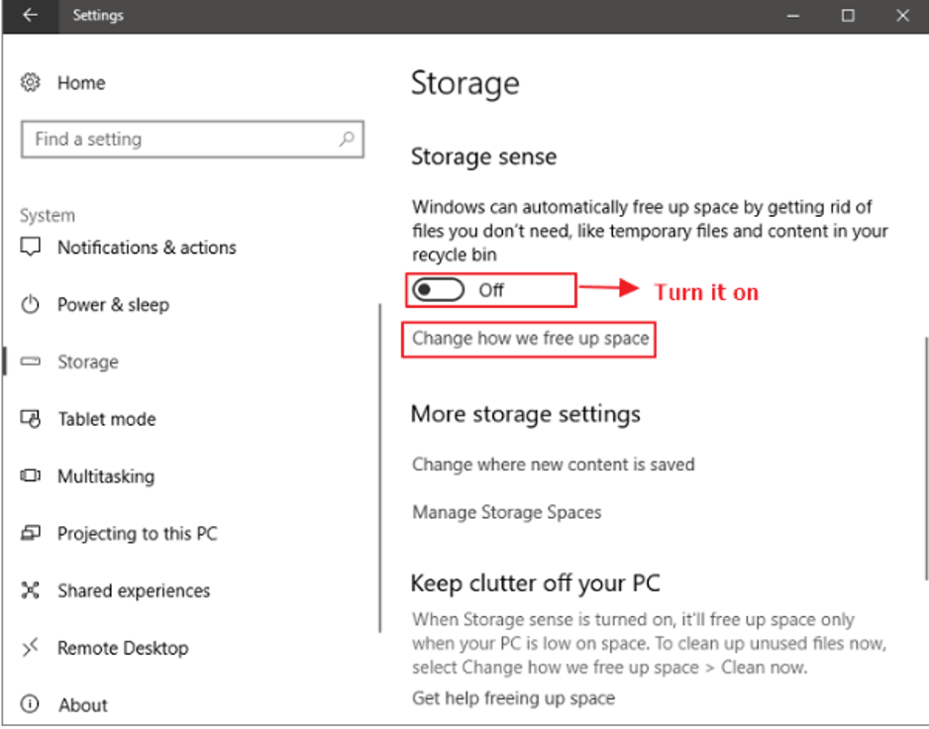Open Manage Storage Spaces

507,513
